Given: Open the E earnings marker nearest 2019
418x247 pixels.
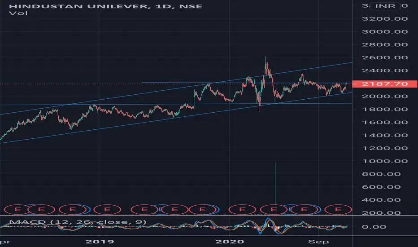Looking at the screenshot, I should pyautogui.click(x=107, y=209).
